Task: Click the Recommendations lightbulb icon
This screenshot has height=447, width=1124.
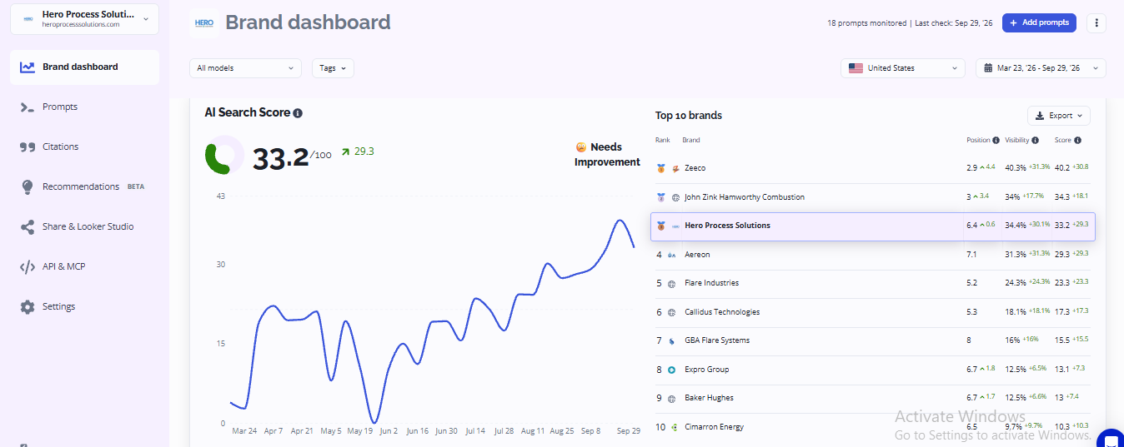Action: (28, 186)
